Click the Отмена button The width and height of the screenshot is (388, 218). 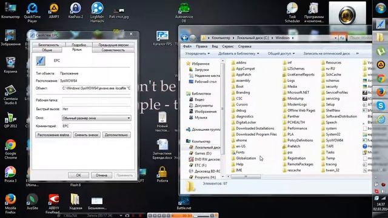click(x=101, y=175)
